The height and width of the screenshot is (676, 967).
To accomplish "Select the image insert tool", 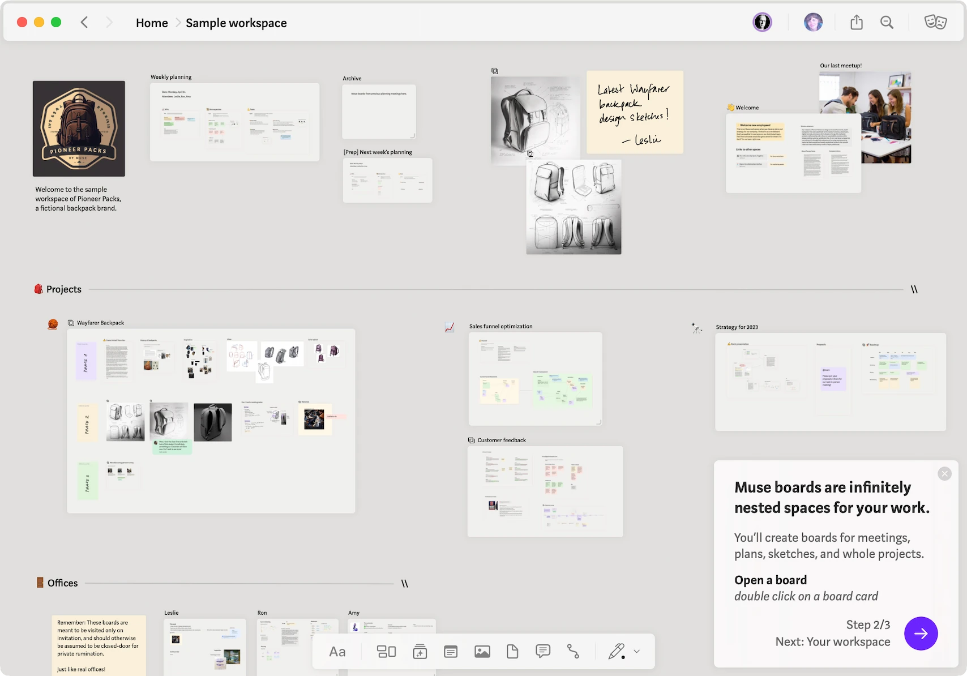I will [482, 652].
